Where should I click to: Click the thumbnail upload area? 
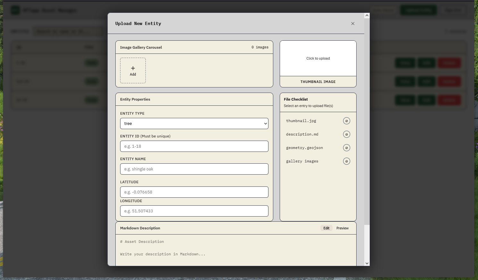click(318, 58)
